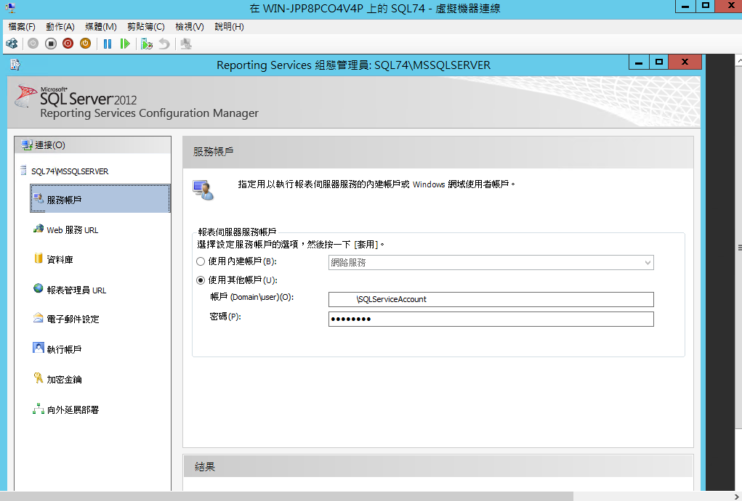Select 使用其他帳戶(U) radio button
This screenshot has height=501, width=742.
(x=201, y=280)
